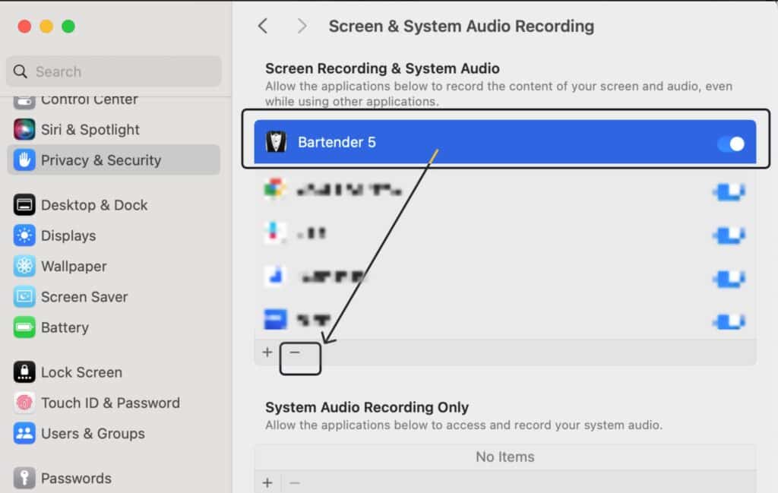Toggle the switch for the last listed app

click(x=729, y=321)
